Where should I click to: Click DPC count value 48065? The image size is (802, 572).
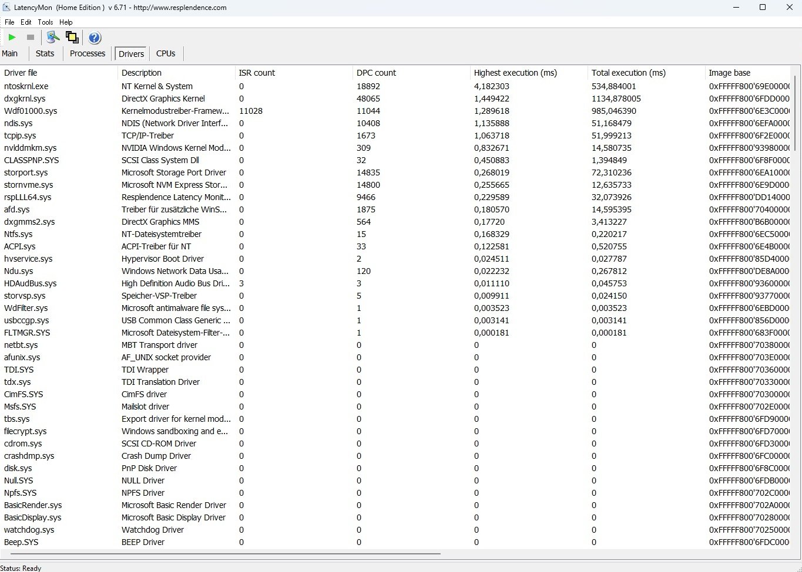coord(368,99)
